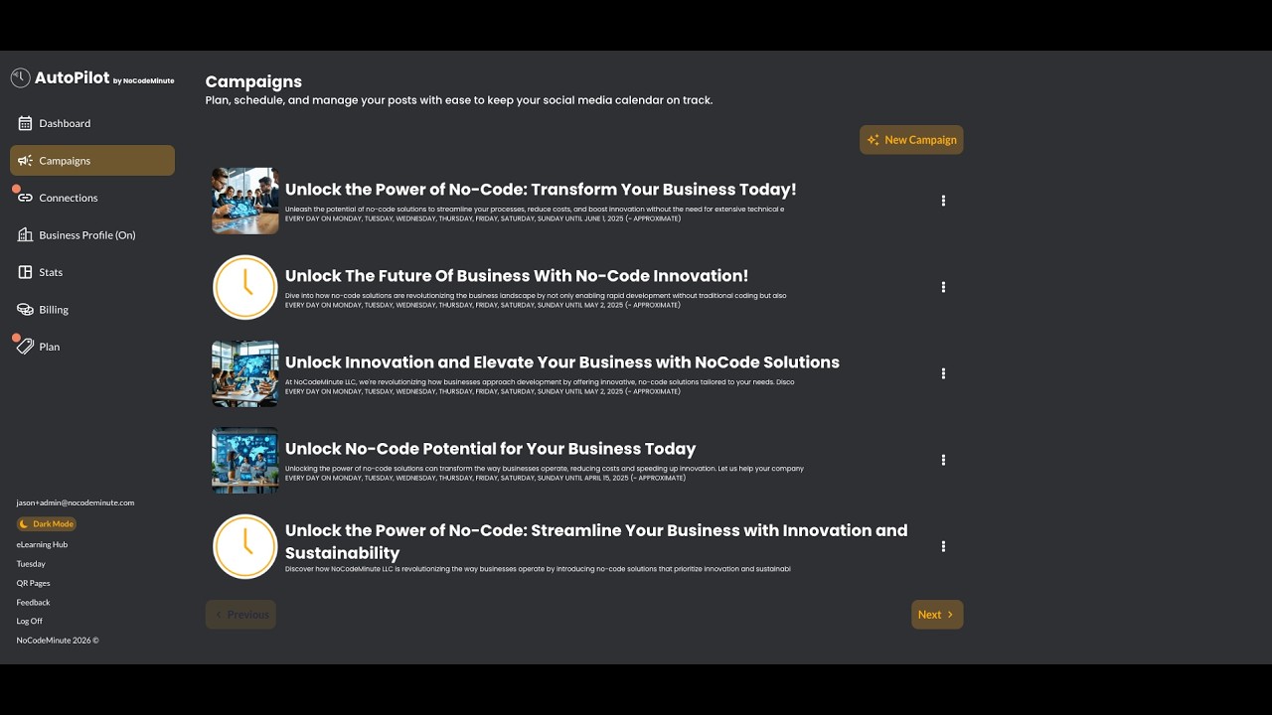Screen dimensions: 1272x715
Task: Click the Business Profile building icon
Action: tap(26, 235)
